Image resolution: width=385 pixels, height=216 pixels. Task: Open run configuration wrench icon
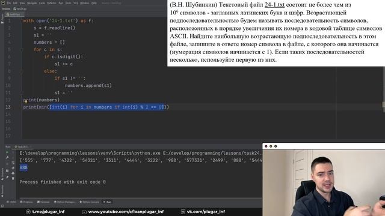point(7,158)
